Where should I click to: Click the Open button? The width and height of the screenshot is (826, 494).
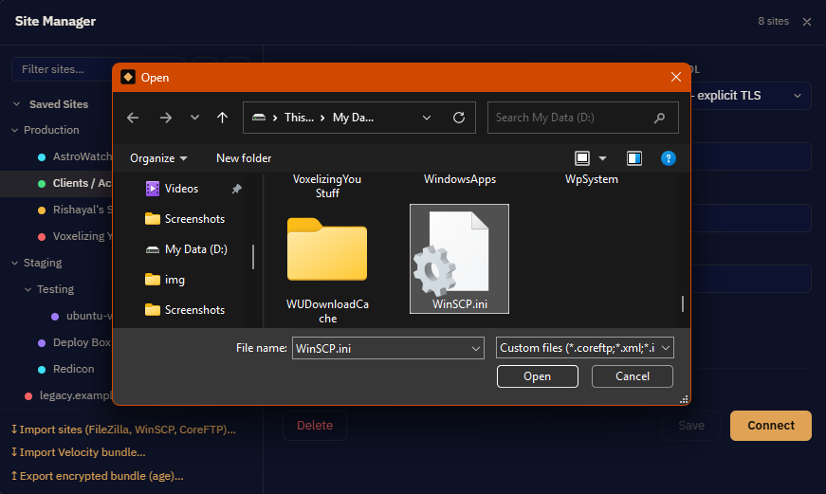pyautogui.click(x=538, y=376)
